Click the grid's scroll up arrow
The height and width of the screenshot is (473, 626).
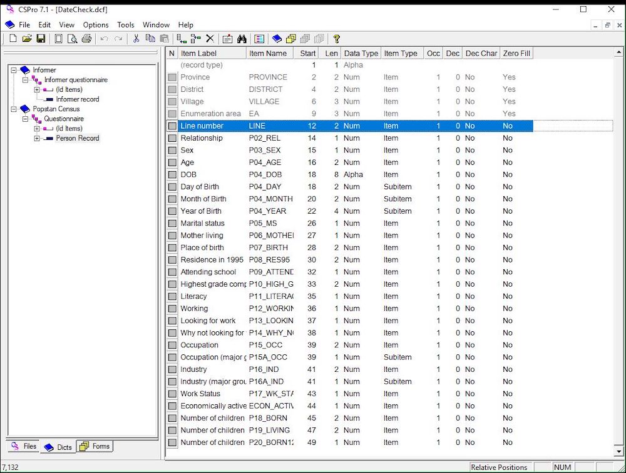click(x=619, y=52)
